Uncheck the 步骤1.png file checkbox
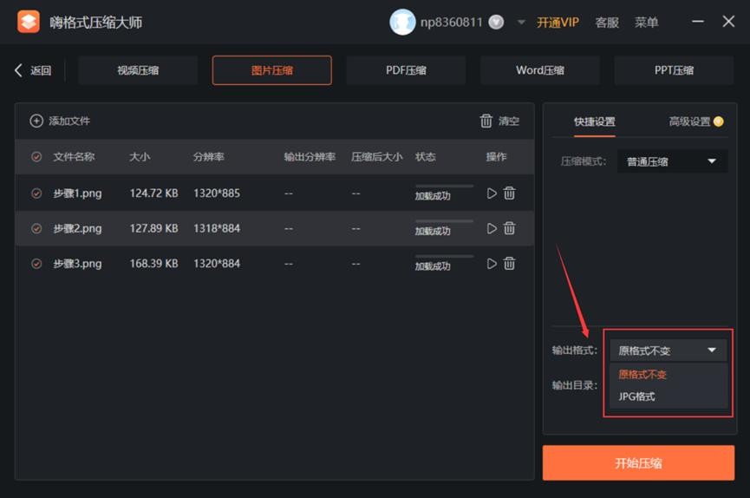The height and width of the screenshot is (498, 750). tap(36, 193)
